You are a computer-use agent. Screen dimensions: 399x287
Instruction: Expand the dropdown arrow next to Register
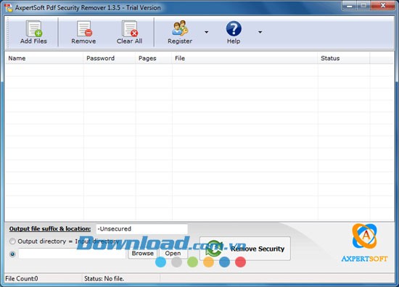tap(206, 32)
